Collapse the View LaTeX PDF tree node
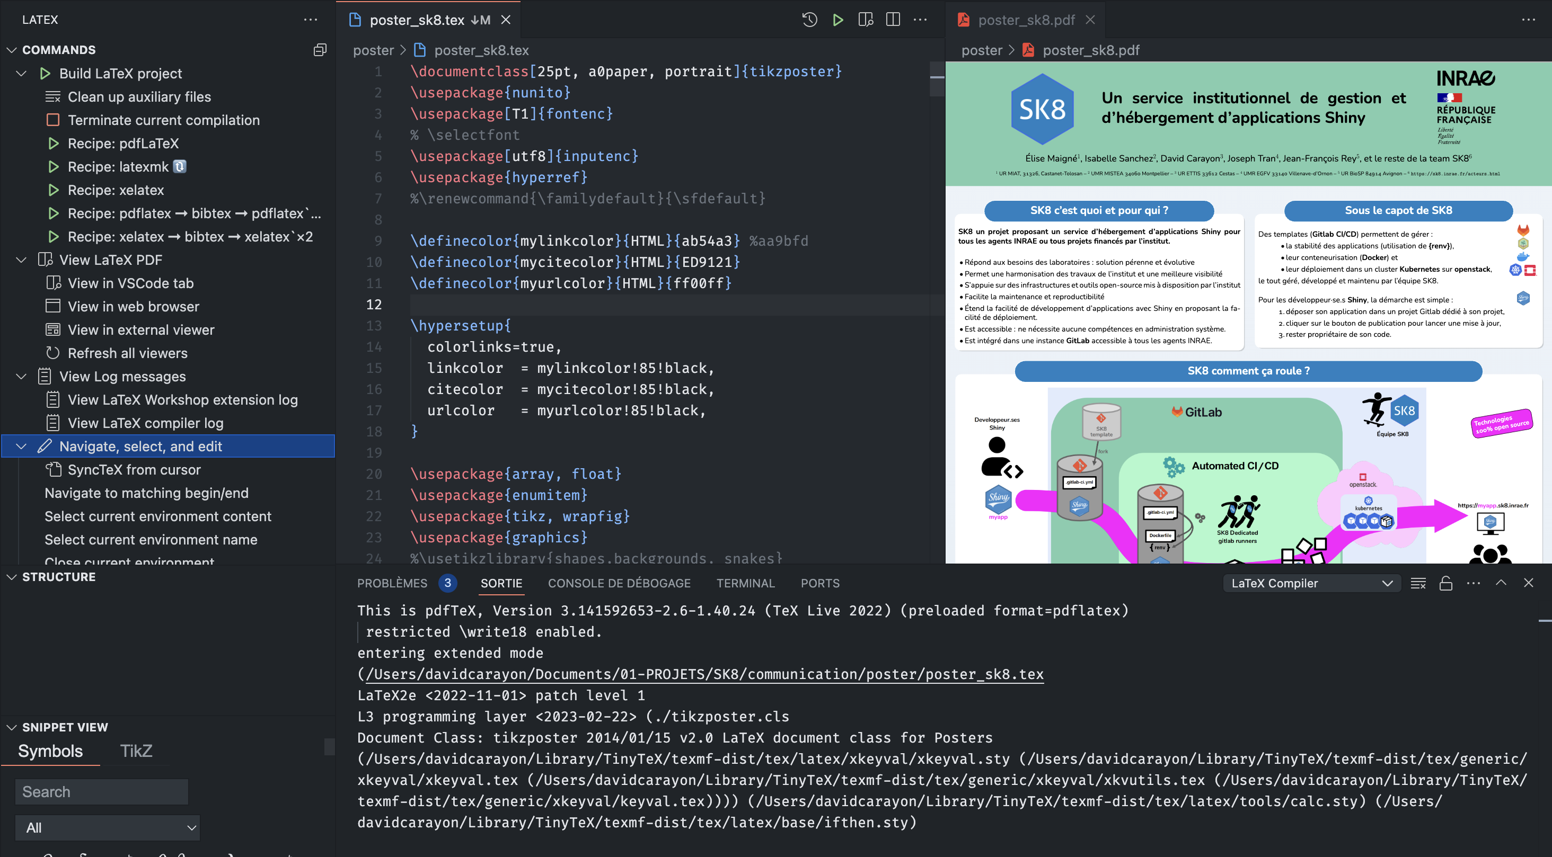The image size is (1552, 857). (x=21, y=260)
